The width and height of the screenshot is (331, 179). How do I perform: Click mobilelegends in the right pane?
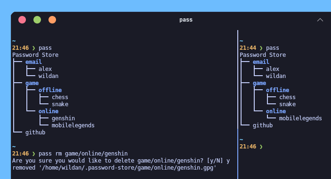300,118
